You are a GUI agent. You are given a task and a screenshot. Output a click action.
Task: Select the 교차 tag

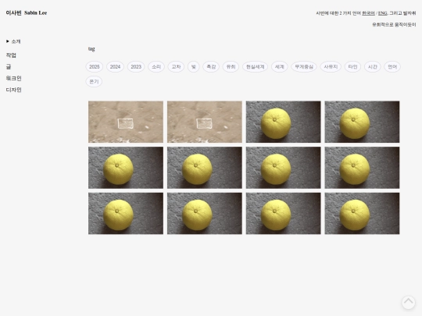[x=176, y=66]
